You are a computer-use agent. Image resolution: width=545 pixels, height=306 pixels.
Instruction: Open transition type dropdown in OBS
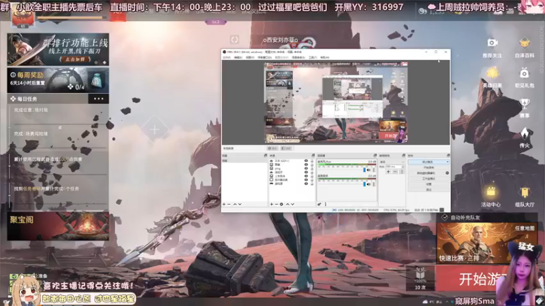click(x=392, y=162)
